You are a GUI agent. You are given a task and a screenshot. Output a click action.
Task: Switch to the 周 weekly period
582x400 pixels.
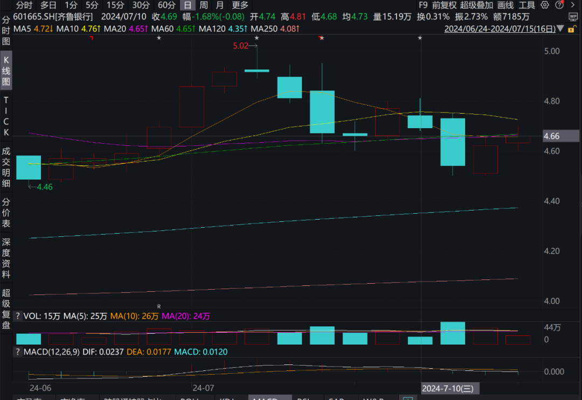click(204, 5)
